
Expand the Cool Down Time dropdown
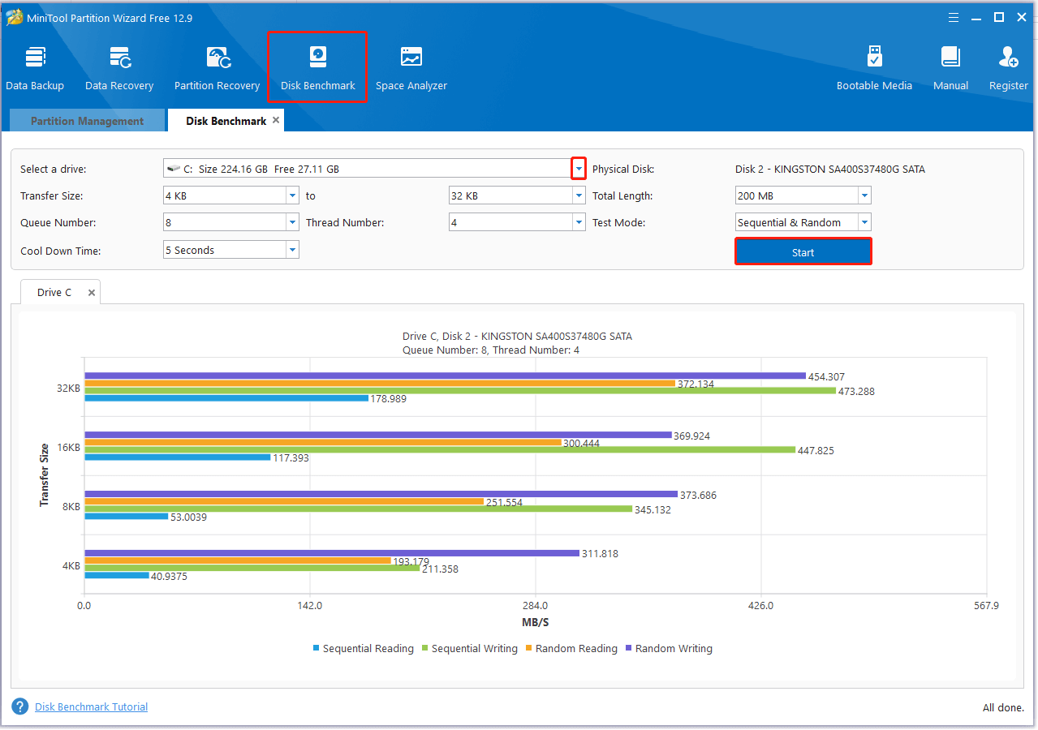[292, 251]
